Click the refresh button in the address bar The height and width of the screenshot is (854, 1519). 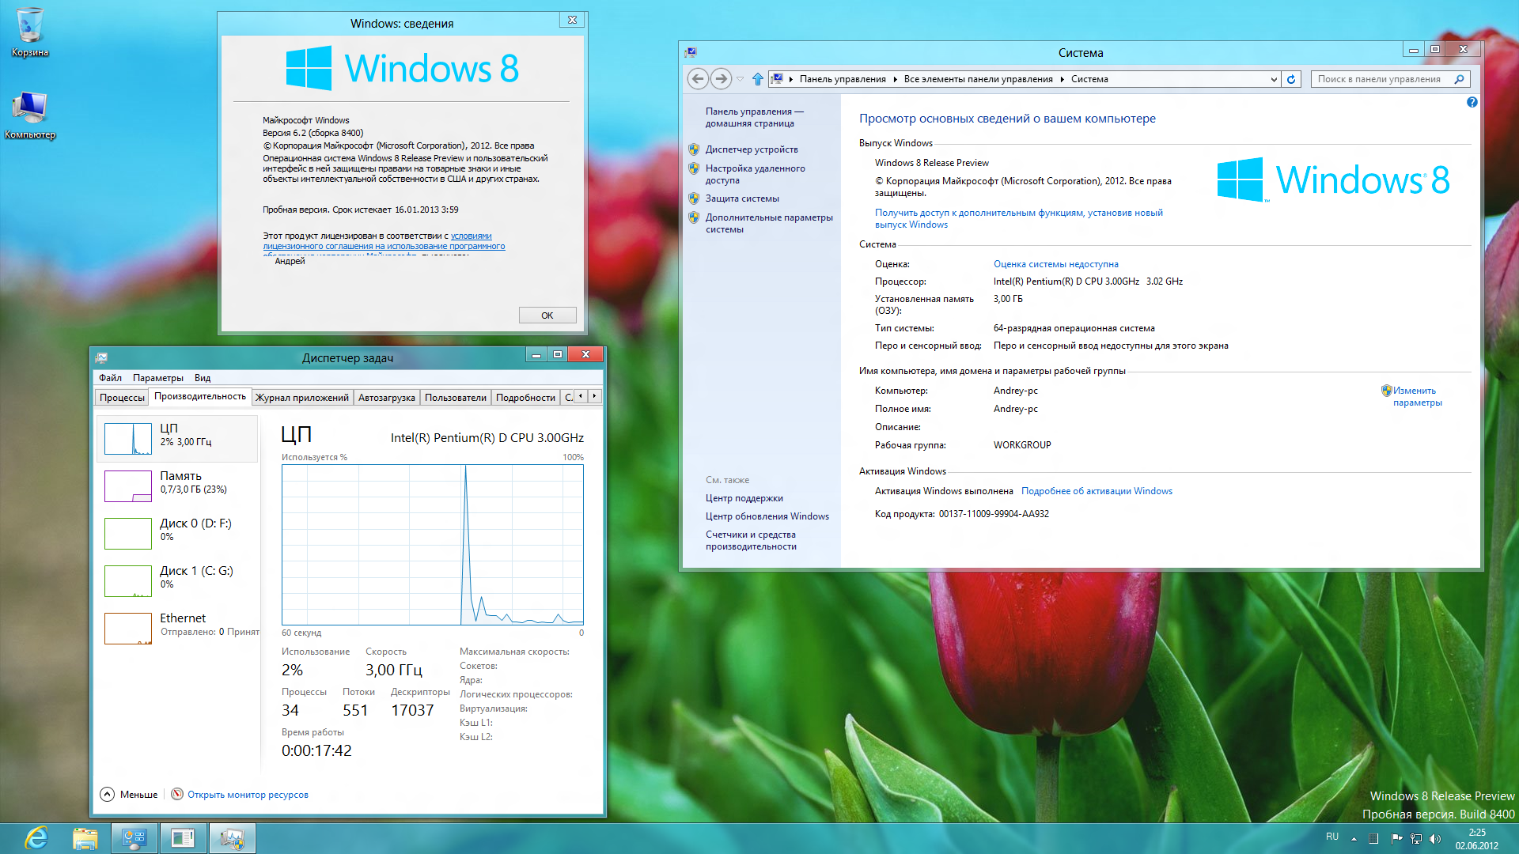pyautogui.click(x=1291, y=79)
